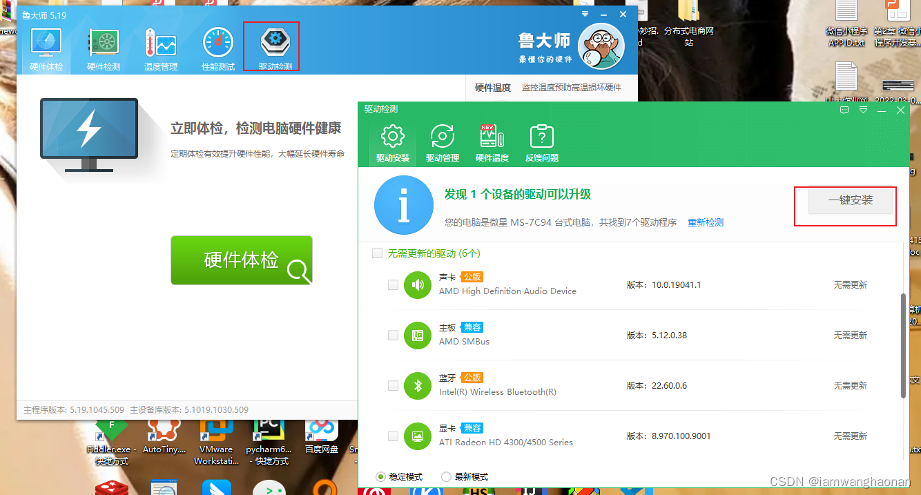Open the 硬件体检 tab in Lu Dashi
921x495 pixels.
coord(46,50)
